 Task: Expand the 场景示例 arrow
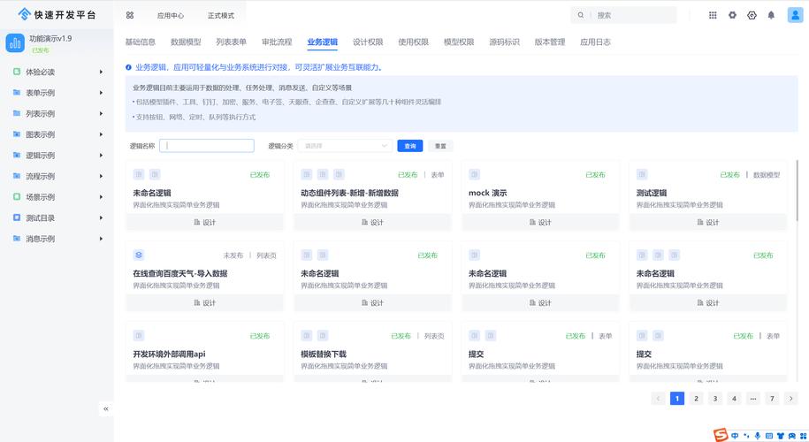101,197
